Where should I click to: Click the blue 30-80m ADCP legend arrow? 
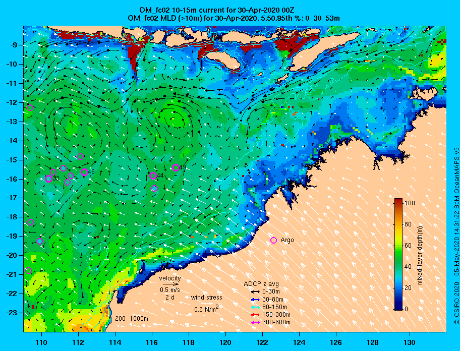255,300
